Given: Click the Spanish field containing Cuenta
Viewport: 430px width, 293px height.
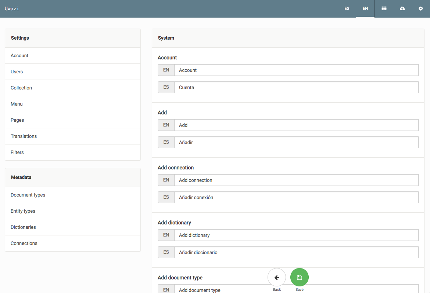Looking at the screenshot, I should pyautogui.click(x=296, y=87).
